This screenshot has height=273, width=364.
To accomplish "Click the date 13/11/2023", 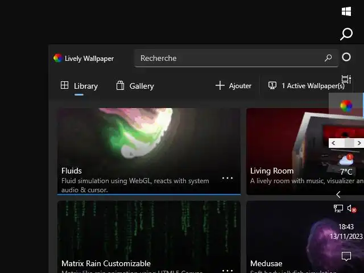I will [x=346, y=237].
